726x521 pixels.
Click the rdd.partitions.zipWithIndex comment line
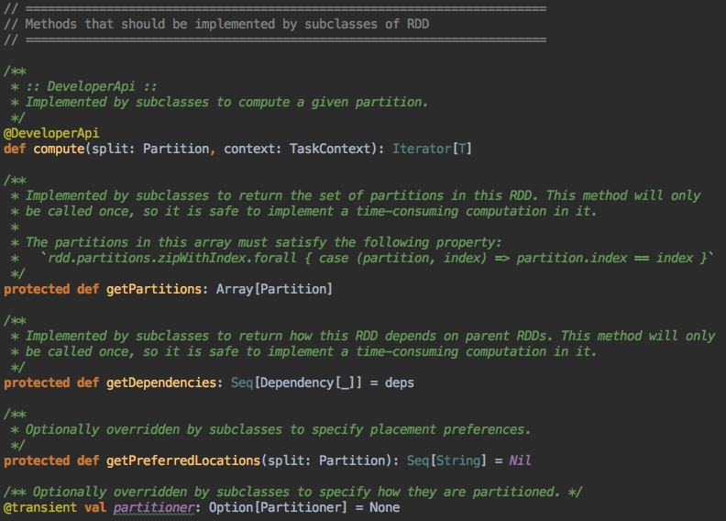367,258
